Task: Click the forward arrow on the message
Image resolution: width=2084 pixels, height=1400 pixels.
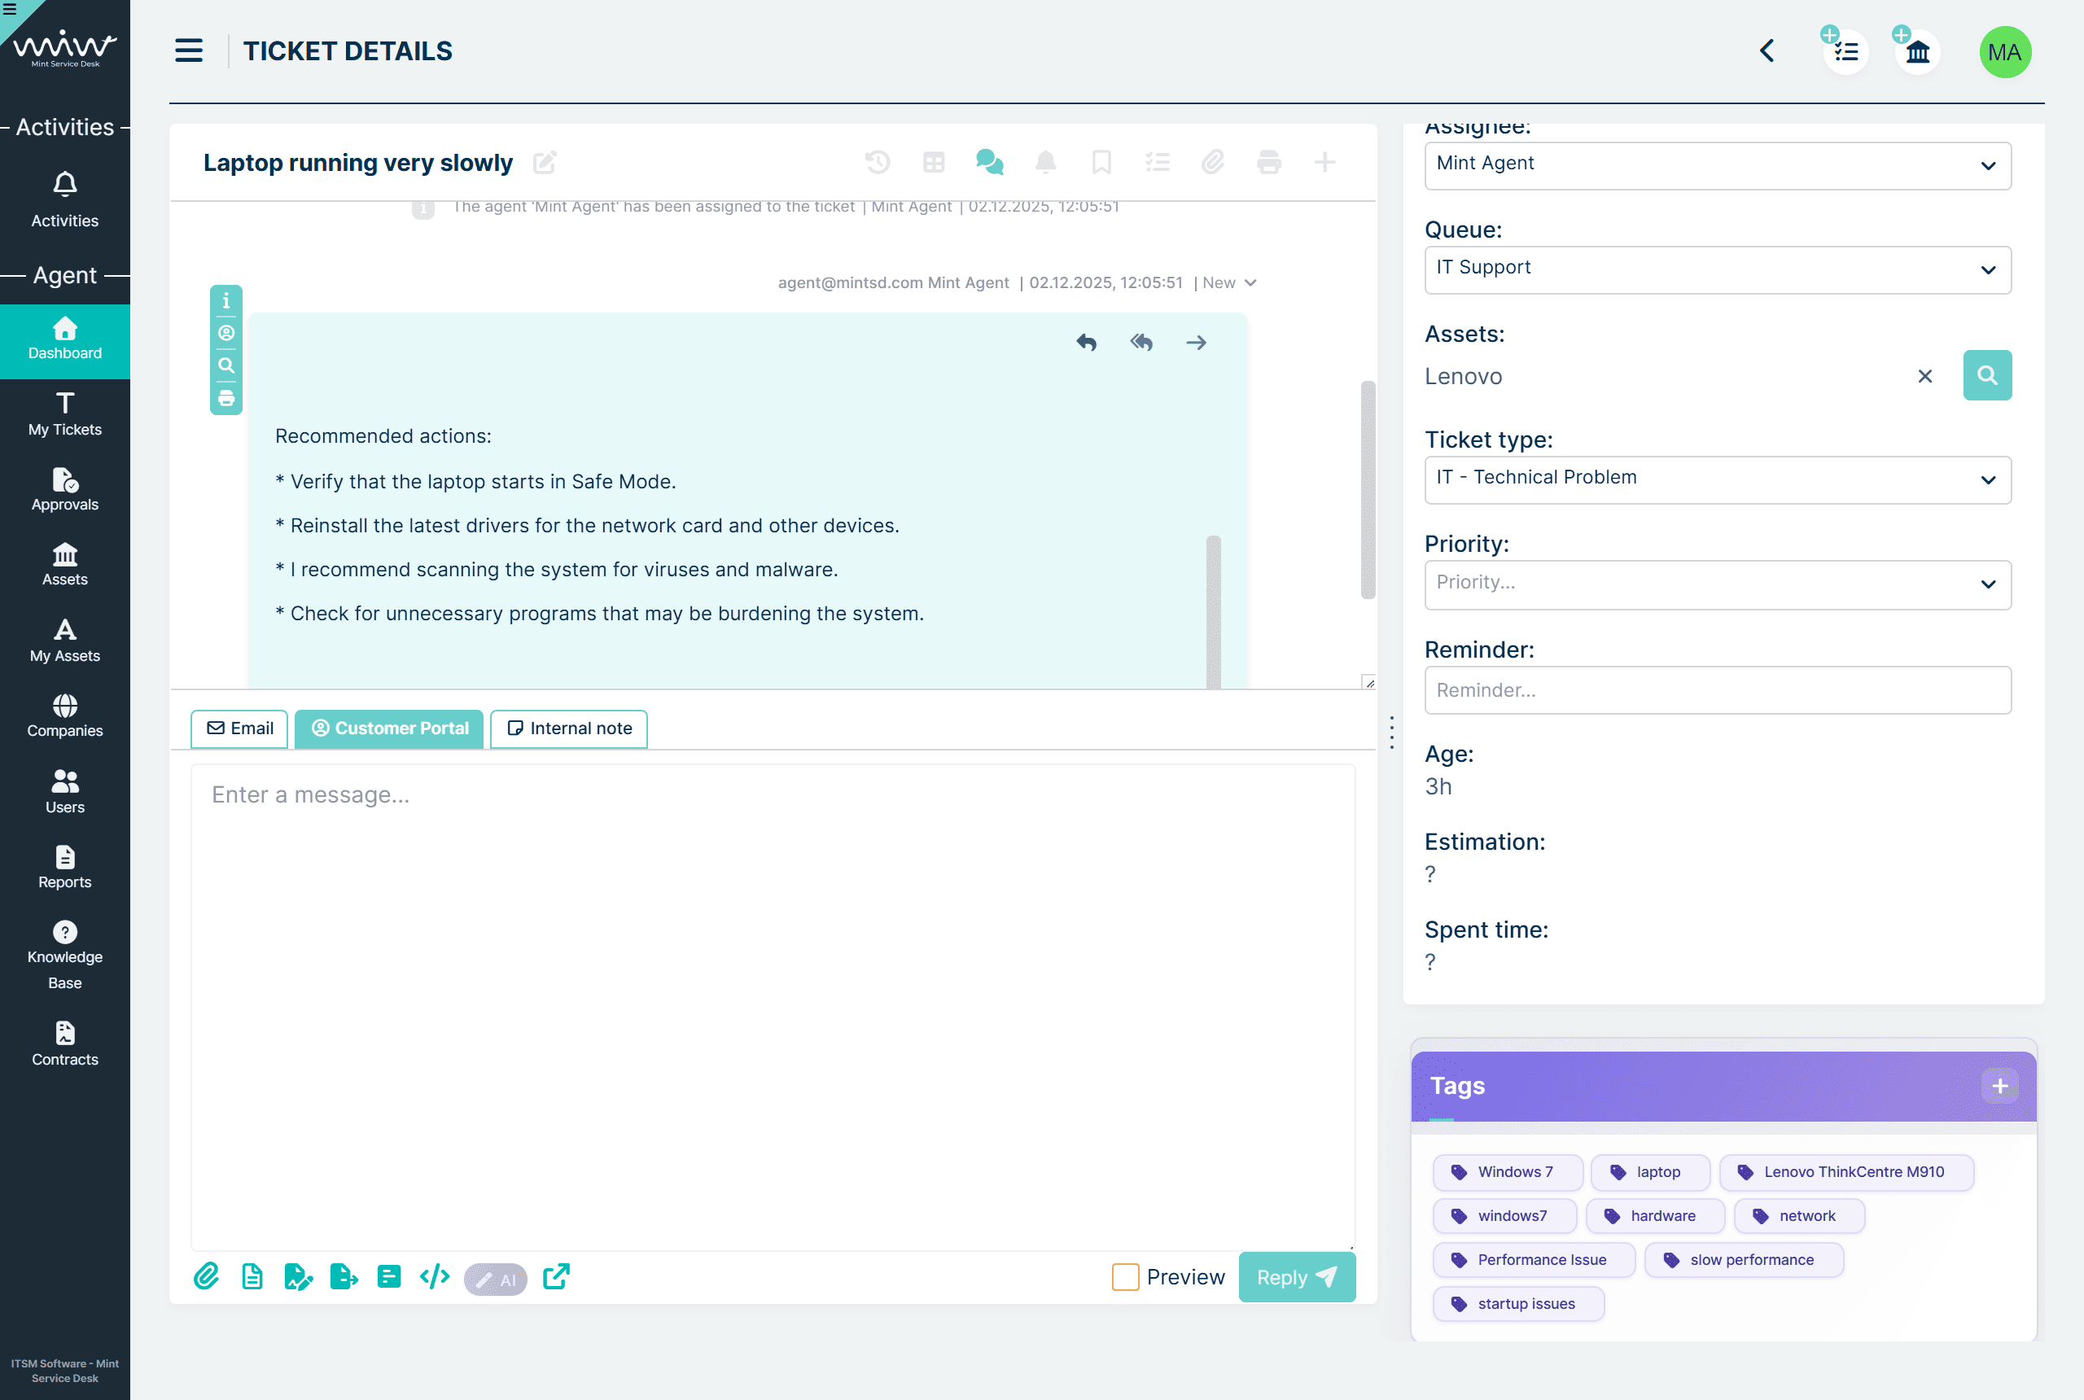Action: (x=1196, y=343)
